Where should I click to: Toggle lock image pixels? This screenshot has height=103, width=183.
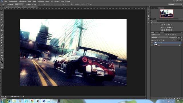point(160,40)
